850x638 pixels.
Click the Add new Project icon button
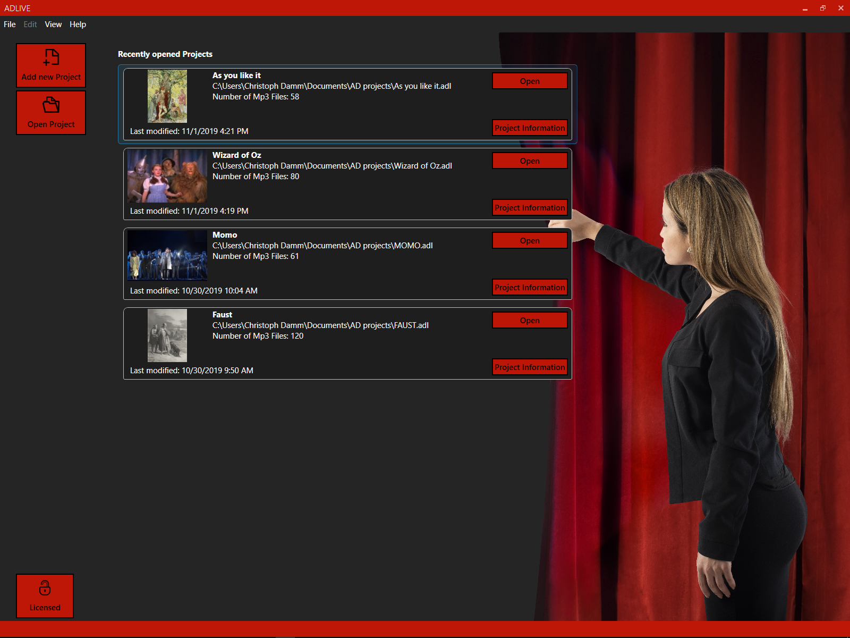pyautogui.click(x=51, y=65)
